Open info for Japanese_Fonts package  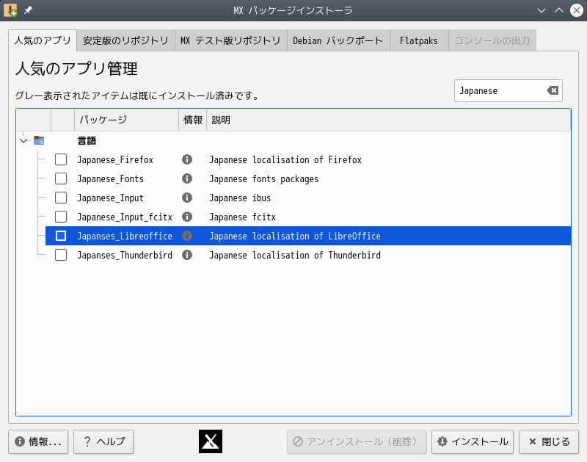[187, 178]
